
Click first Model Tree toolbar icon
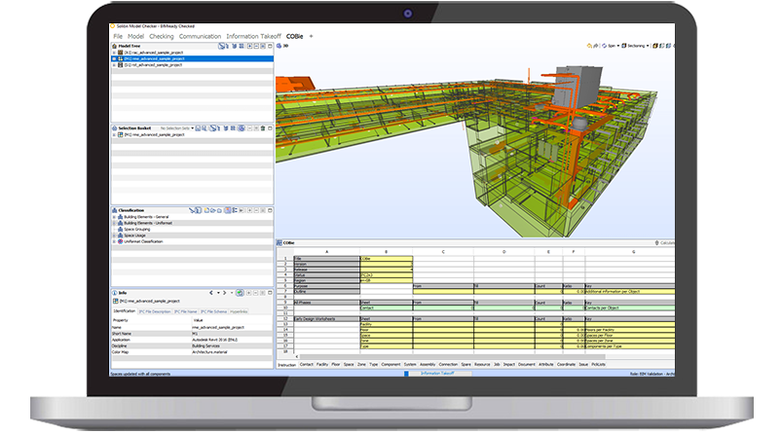(x=221, y=46)
